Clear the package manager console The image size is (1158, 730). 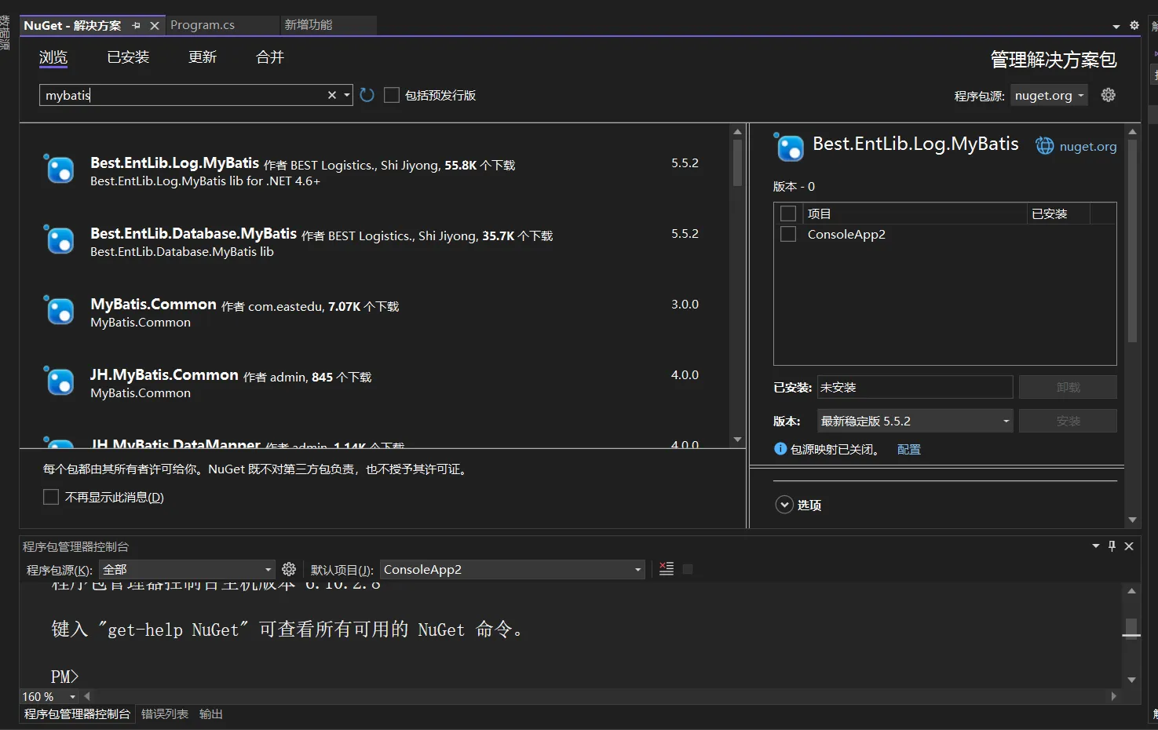tap(667, 568)
